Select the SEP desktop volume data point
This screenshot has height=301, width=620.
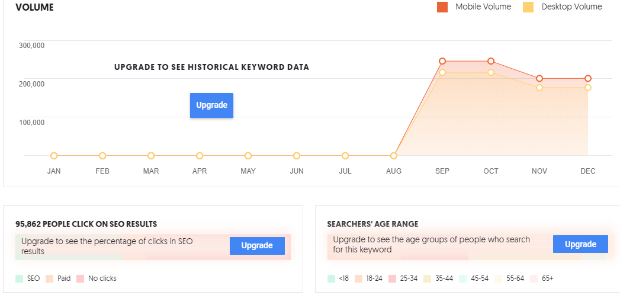click(442, 72)
